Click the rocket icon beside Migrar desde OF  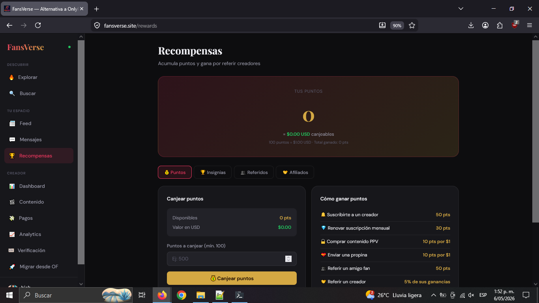pyautogui.click(x=12, y=267)
